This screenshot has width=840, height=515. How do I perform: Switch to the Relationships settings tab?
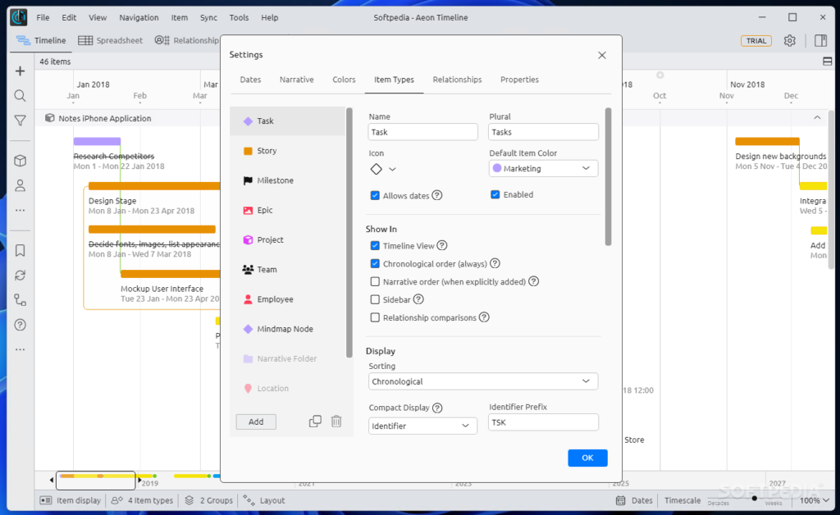(457, 80)
